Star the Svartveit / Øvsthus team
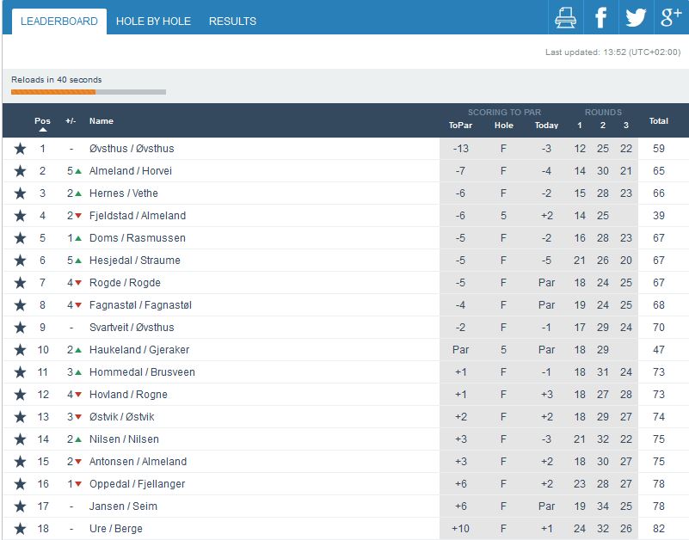 (x=20, y=328)
